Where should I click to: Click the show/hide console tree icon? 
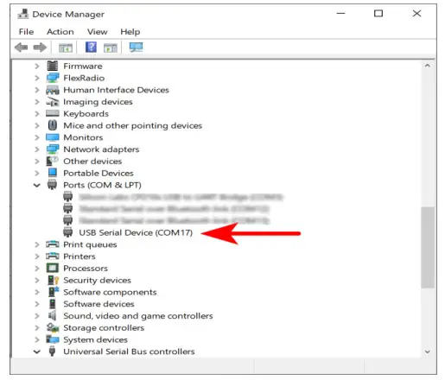coord(66,47)
